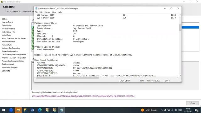Select the Instance Configuration step
This screenshot has height=113, width=201.
tap(11, 48)
